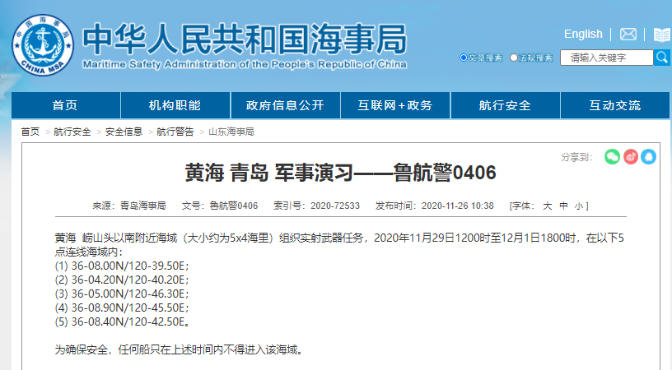Image resolution: width=672 pixels, height=370 pixels.
Task: Click the title 黄海 青岛 军事演习——鲁航警0406
Action: coord(341,173)
